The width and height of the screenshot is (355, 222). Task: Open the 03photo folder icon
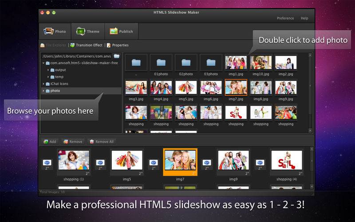point(211,63)
